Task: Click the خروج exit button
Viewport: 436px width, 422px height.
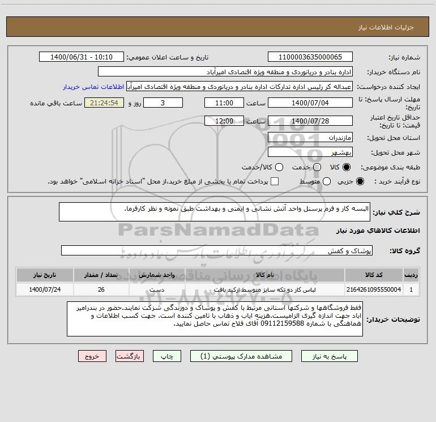Action: (92, 356)
